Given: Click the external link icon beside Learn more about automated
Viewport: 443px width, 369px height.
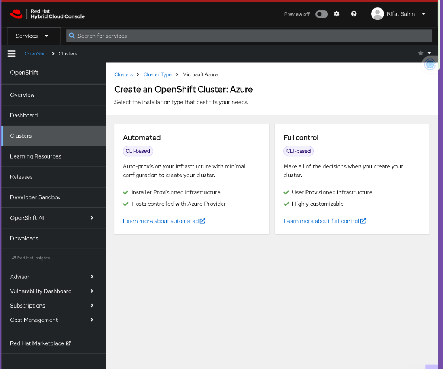Looking at the screenshot, I should 202,221.
